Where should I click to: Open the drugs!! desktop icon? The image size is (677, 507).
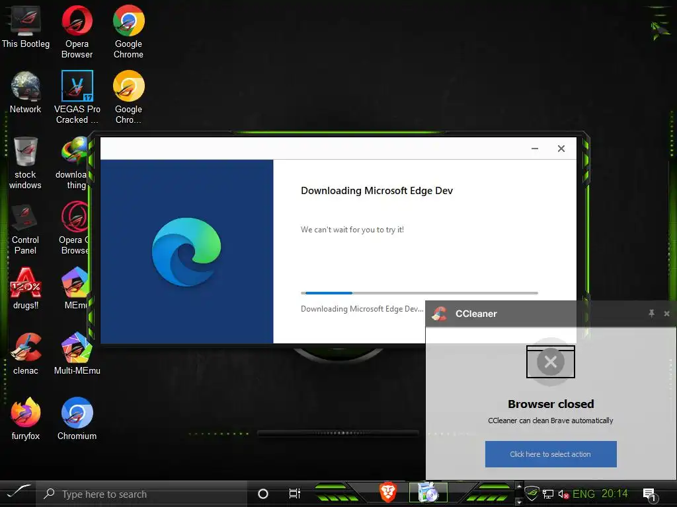[26, 288]
